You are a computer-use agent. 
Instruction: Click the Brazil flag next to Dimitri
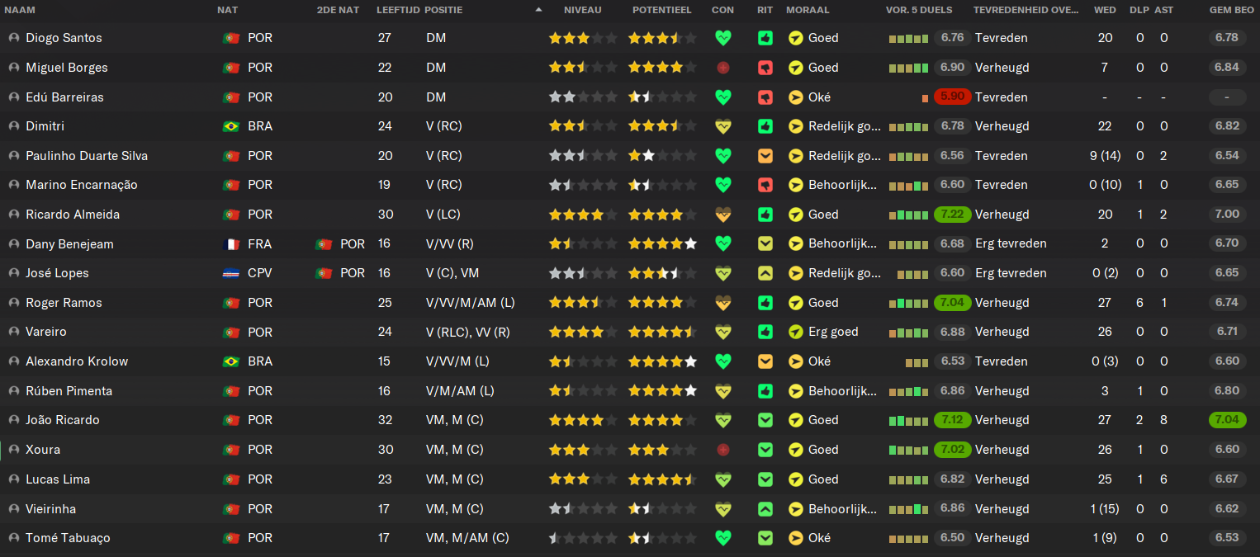231,126
